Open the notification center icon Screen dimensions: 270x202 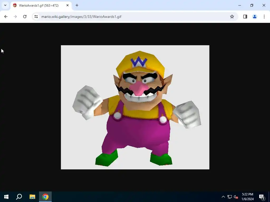(262, 197)
